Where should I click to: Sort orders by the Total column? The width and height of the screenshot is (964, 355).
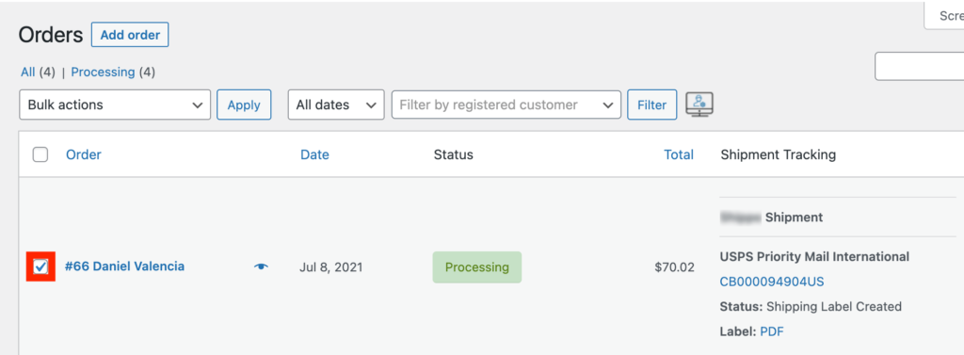tap(679, 154)
